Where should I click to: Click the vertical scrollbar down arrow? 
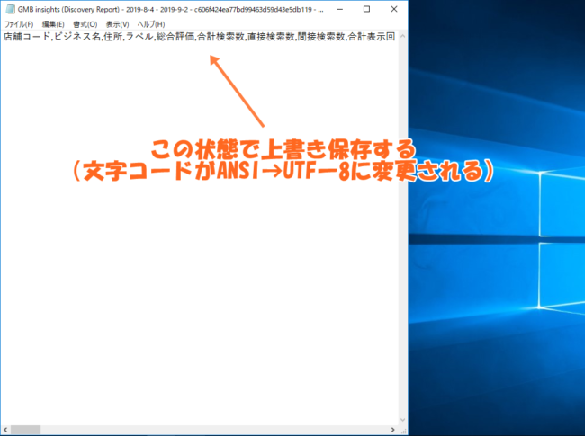click(x=402, y=420)
